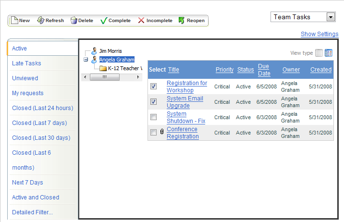Switch to the Unviewed filter tab
This screenshot has height=222, width=344.
[x=25, y=78]
